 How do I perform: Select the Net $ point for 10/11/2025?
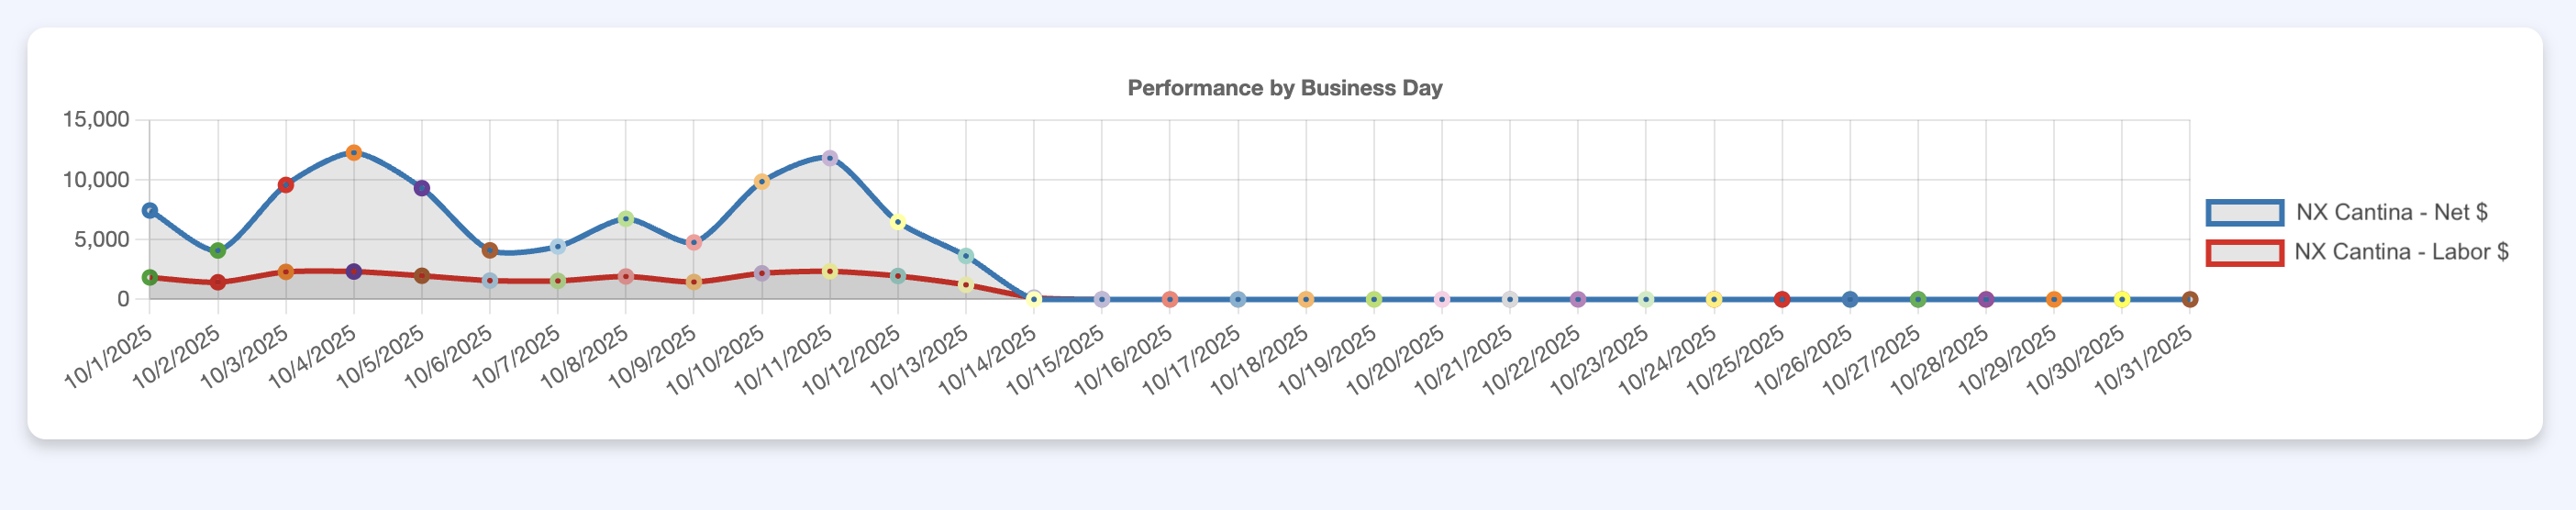point(829,158)
